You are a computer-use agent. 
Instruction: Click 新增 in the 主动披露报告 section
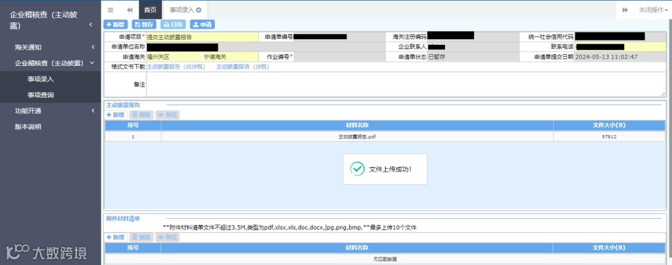point(116,115)
